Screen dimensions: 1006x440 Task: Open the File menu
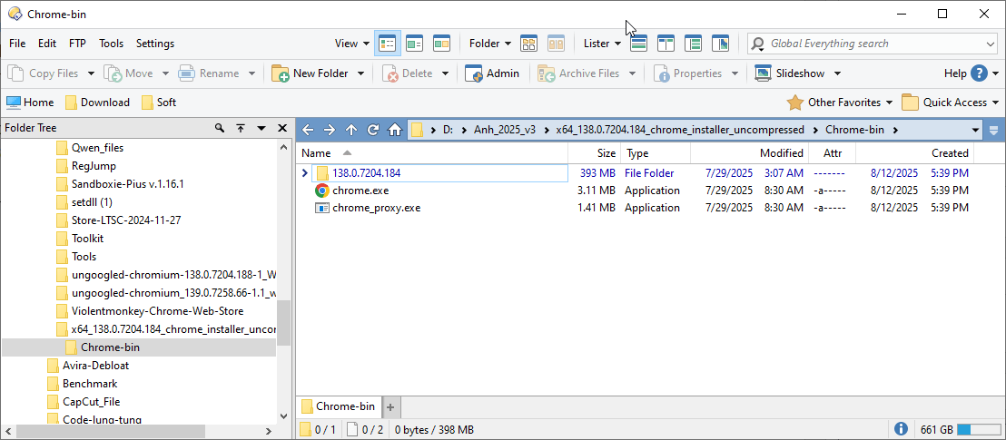17,44
